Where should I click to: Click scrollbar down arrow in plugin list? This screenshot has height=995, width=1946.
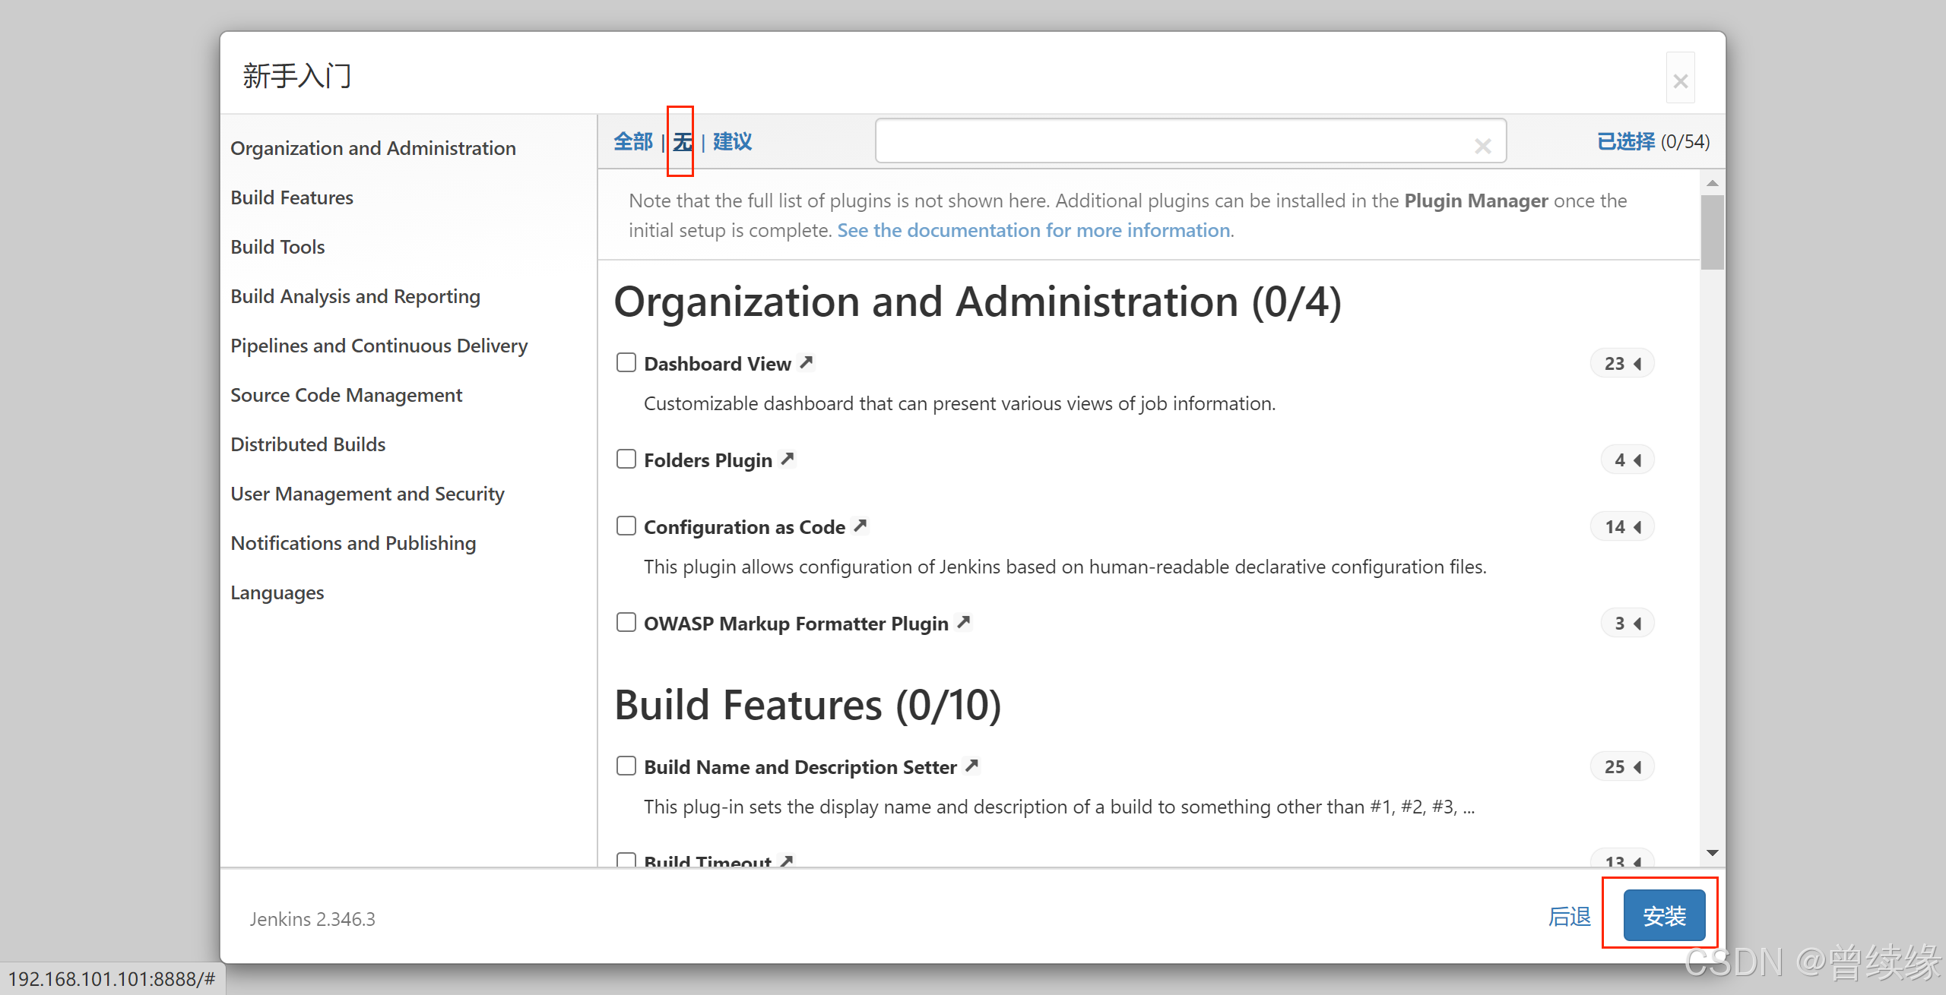1713,853
